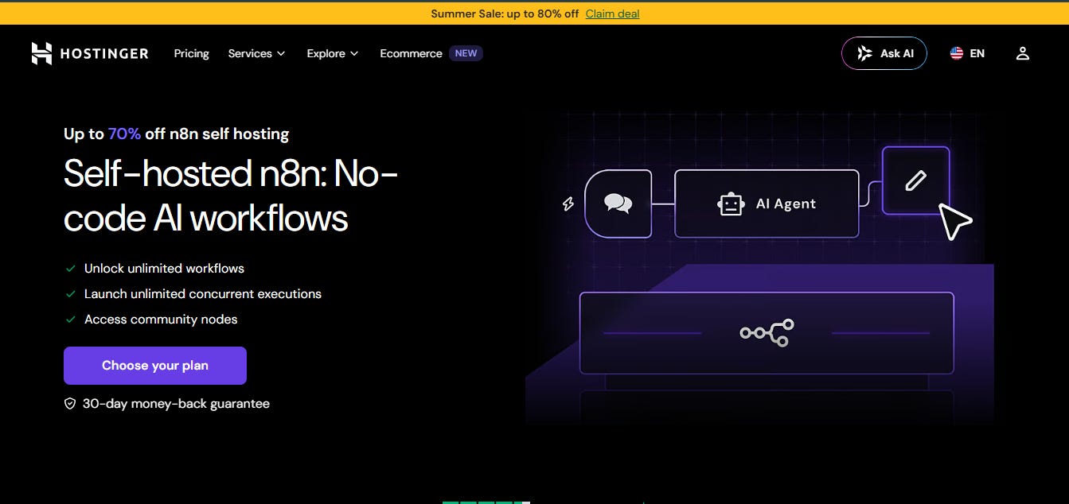Click the large cursor arrow graphic
The image size is (1069, 504).
tap(955, 221)
